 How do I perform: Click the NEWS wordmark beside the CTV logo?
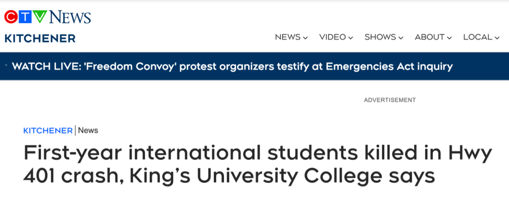(x=70, y=17)
